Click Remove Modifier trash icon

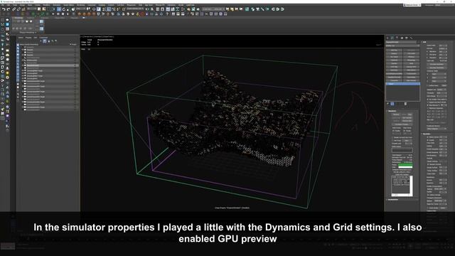[405, 104]
